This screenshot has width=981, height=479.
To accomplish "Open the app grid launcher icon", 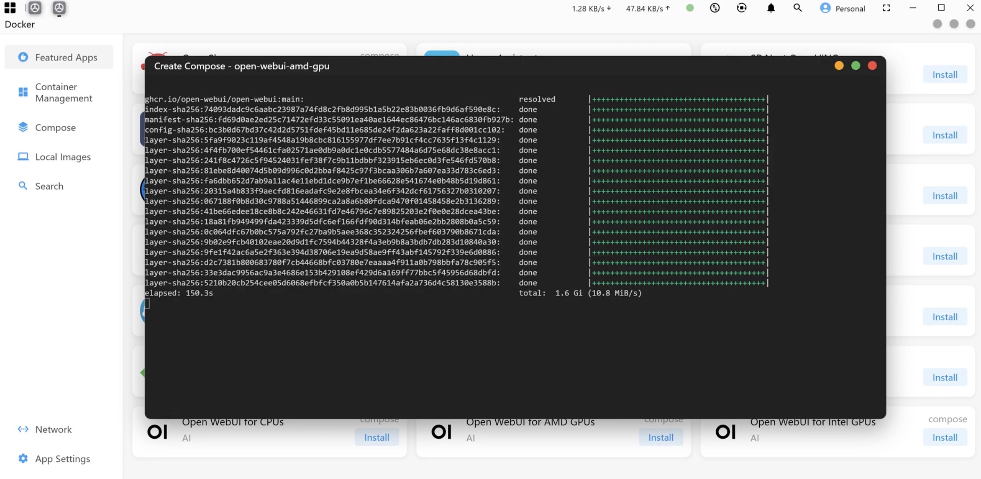I will coord(10,8).
